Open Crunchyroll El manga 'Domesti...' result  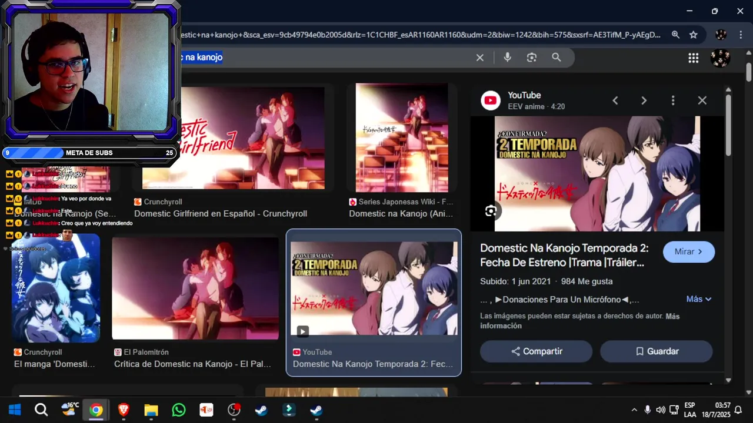54,364
